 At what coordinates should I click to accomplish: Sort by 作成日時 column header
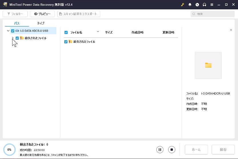[137, 32]
